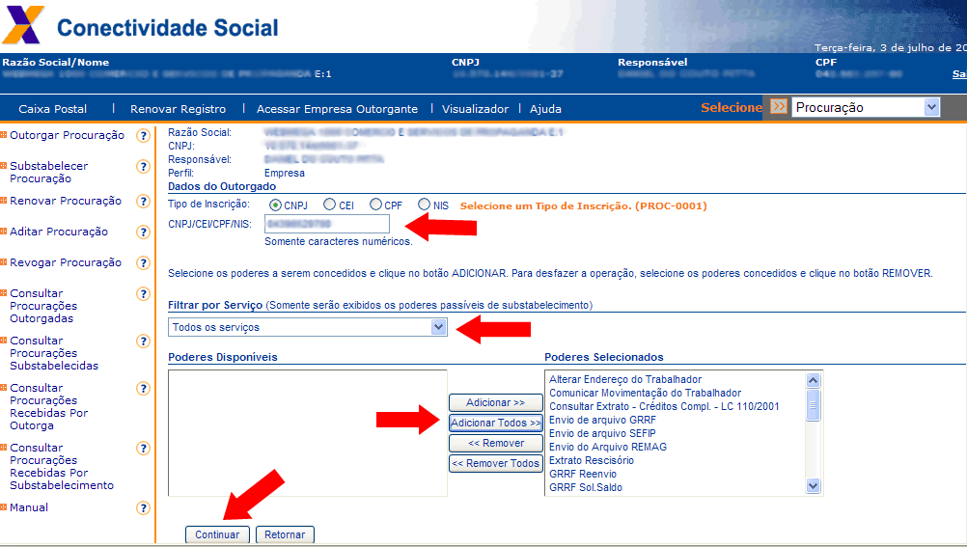Click Aditar Procuração link
Screen dimensions: 967x547
(x=59, y=232)
